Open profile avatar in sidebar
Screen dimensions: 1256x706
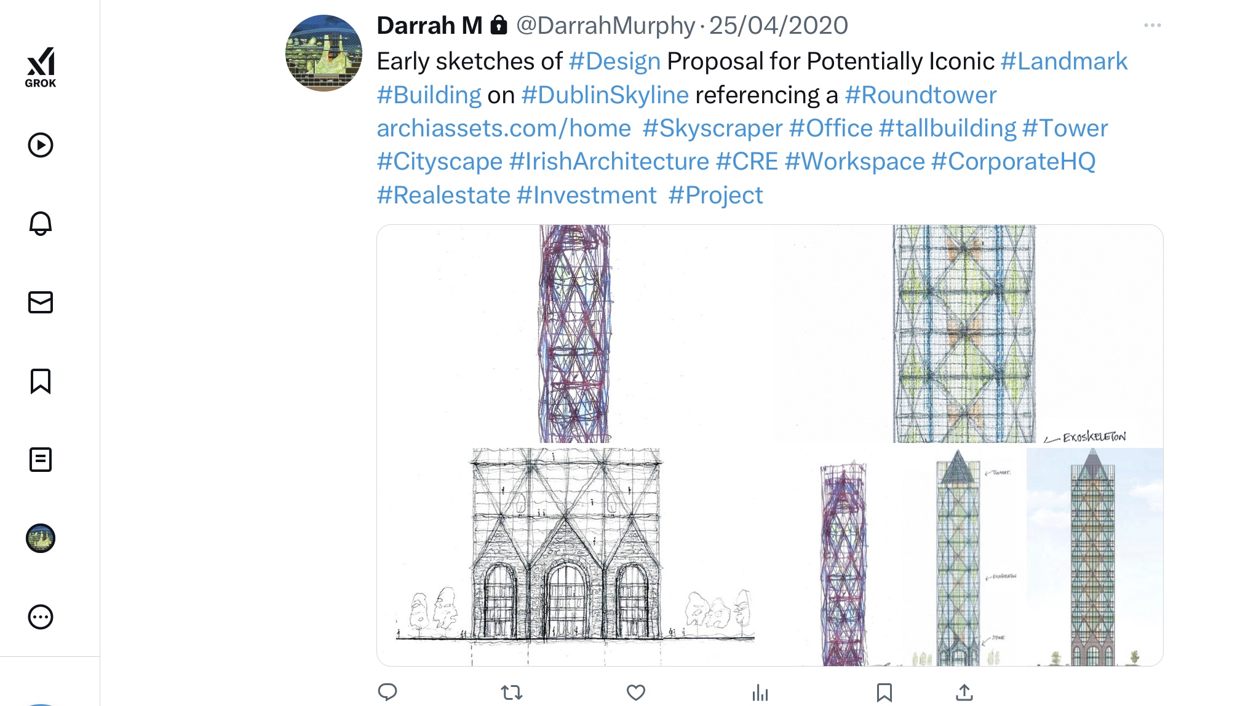coord(41,538)
